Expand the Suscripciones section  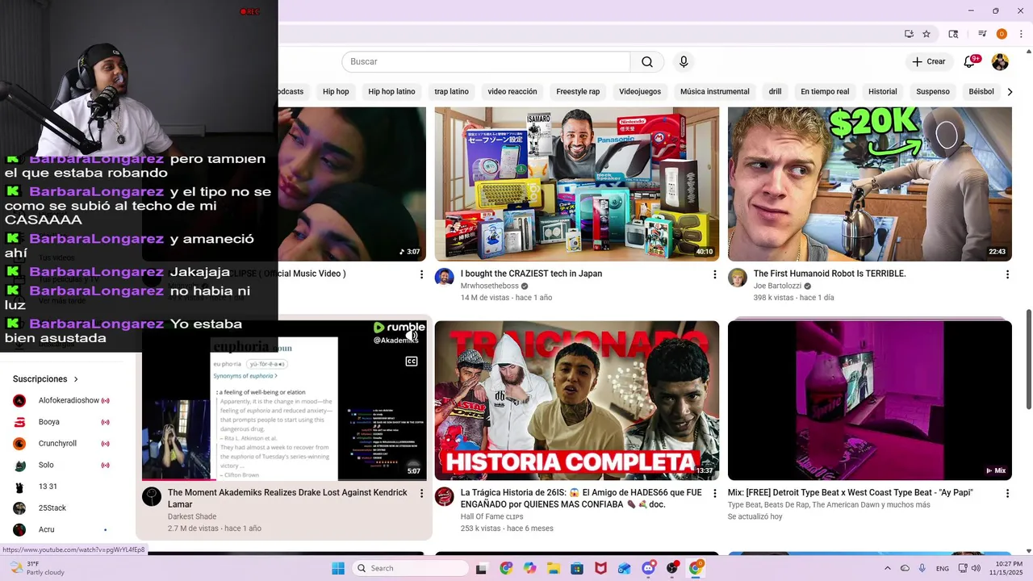pyautogui.click(x=46, y=379)
